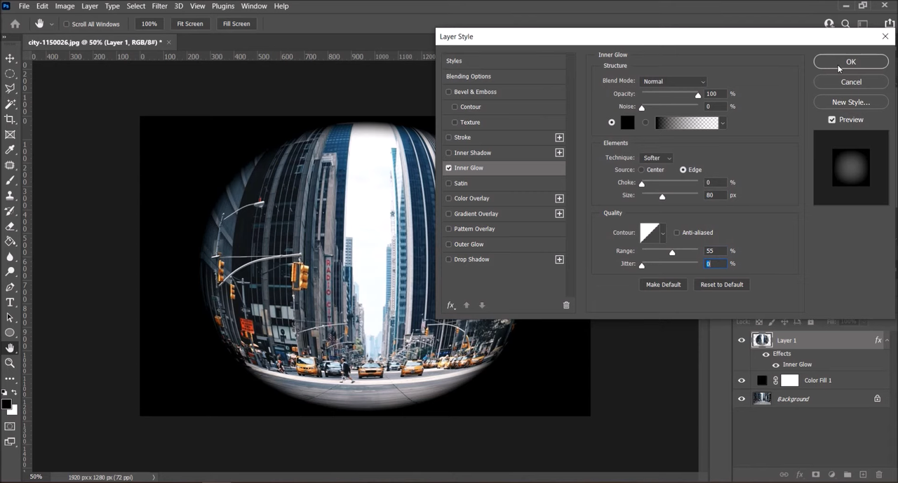898x483 pixels.
Task: Open the Select menu
Action: (135, 6)
